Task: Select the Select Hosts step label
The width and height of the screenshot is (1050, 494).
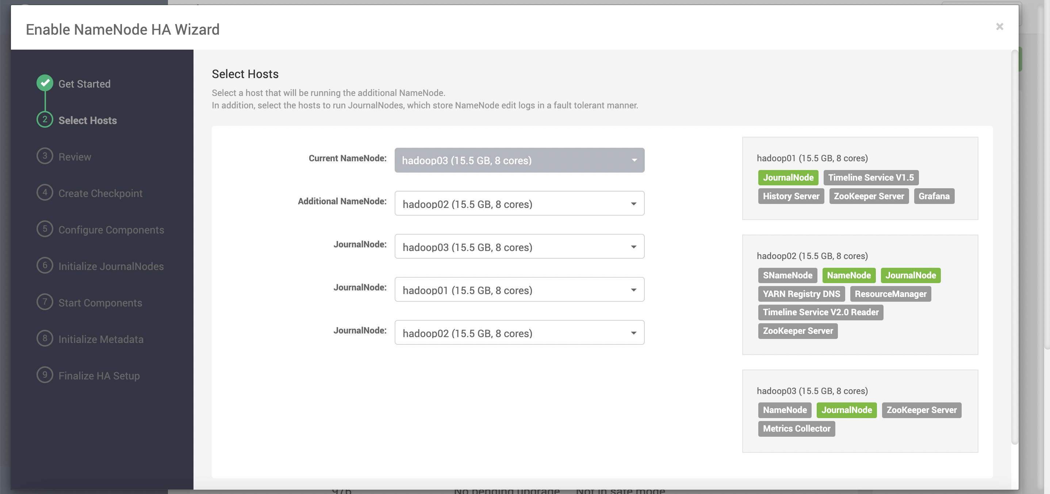Action: click(88, 120)
